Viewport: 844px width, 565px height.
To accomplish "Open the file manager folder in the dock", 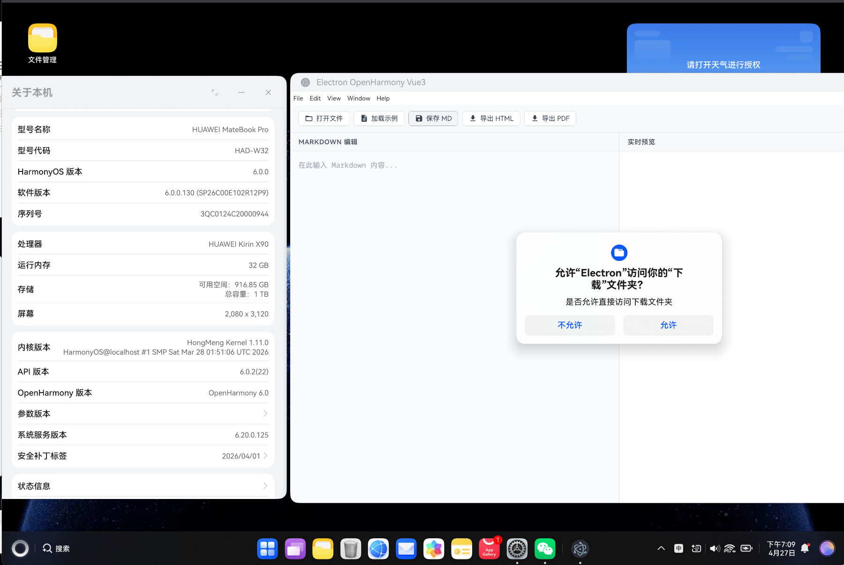I will [323, 549].
